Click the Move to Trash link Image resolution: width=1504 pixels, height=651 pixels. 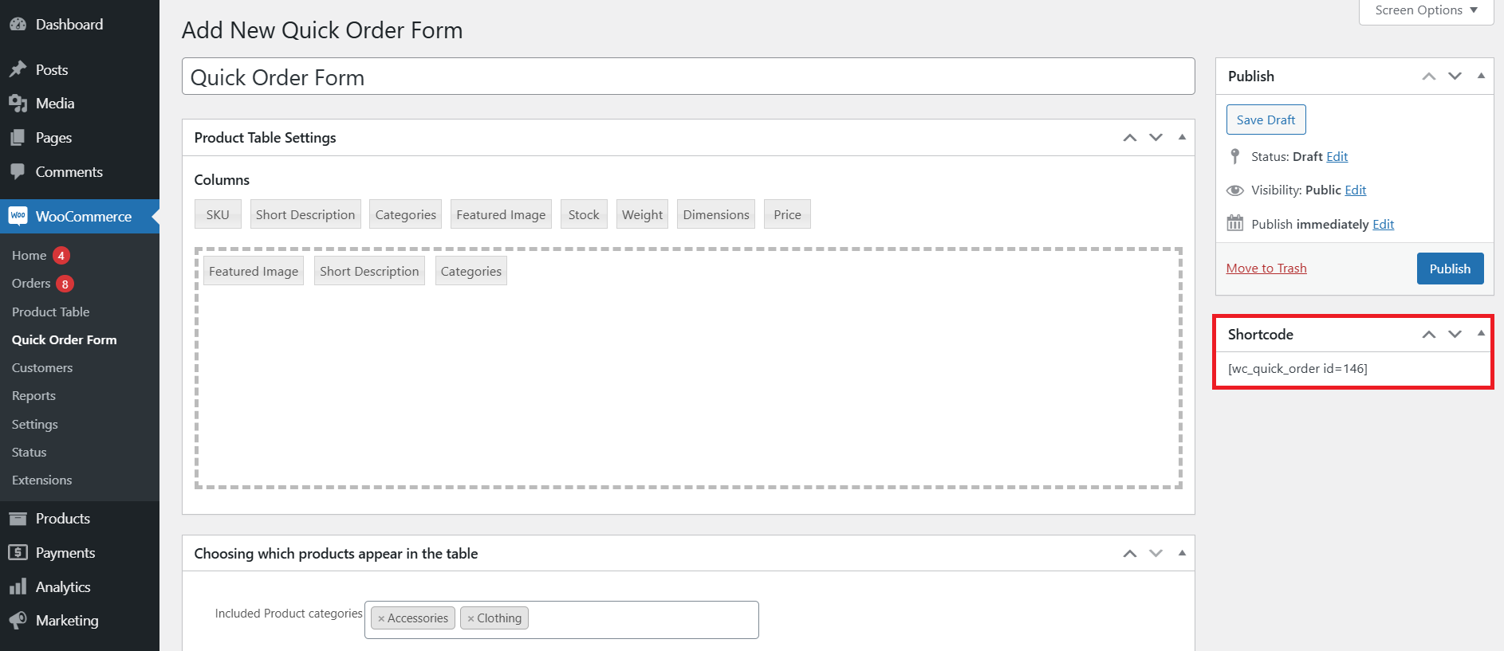(1266, 269)
